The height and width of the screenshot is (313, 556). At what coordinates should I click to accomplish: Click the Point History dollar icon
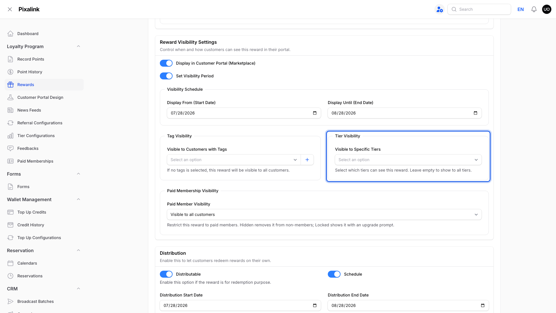click(10, 72)
